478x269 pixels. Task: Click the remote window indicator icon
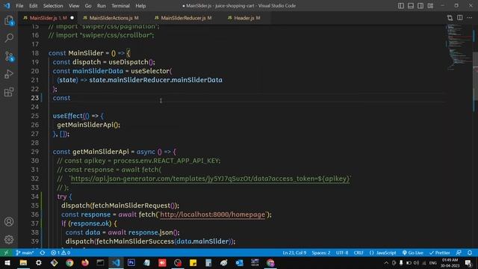click(6, 253)
